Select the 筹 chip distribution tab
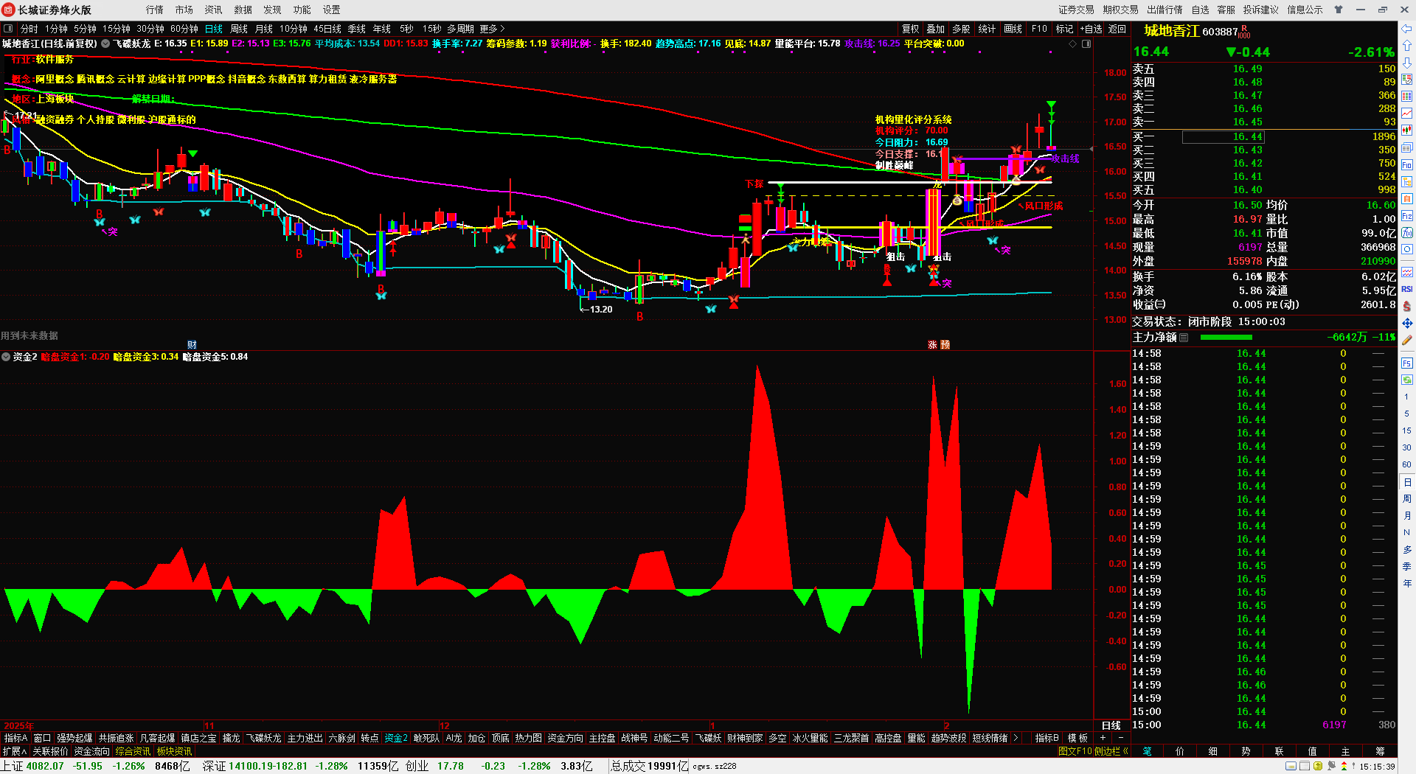 (x=1379, y=751)
